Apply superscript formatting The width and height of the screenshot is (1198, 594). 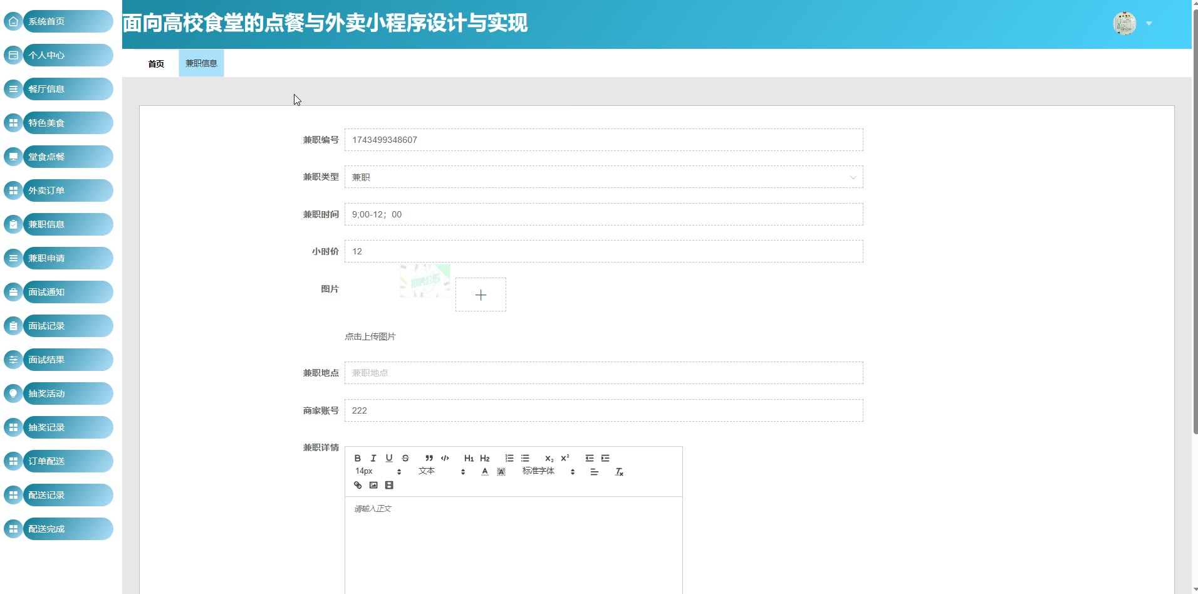click(565, 458)
